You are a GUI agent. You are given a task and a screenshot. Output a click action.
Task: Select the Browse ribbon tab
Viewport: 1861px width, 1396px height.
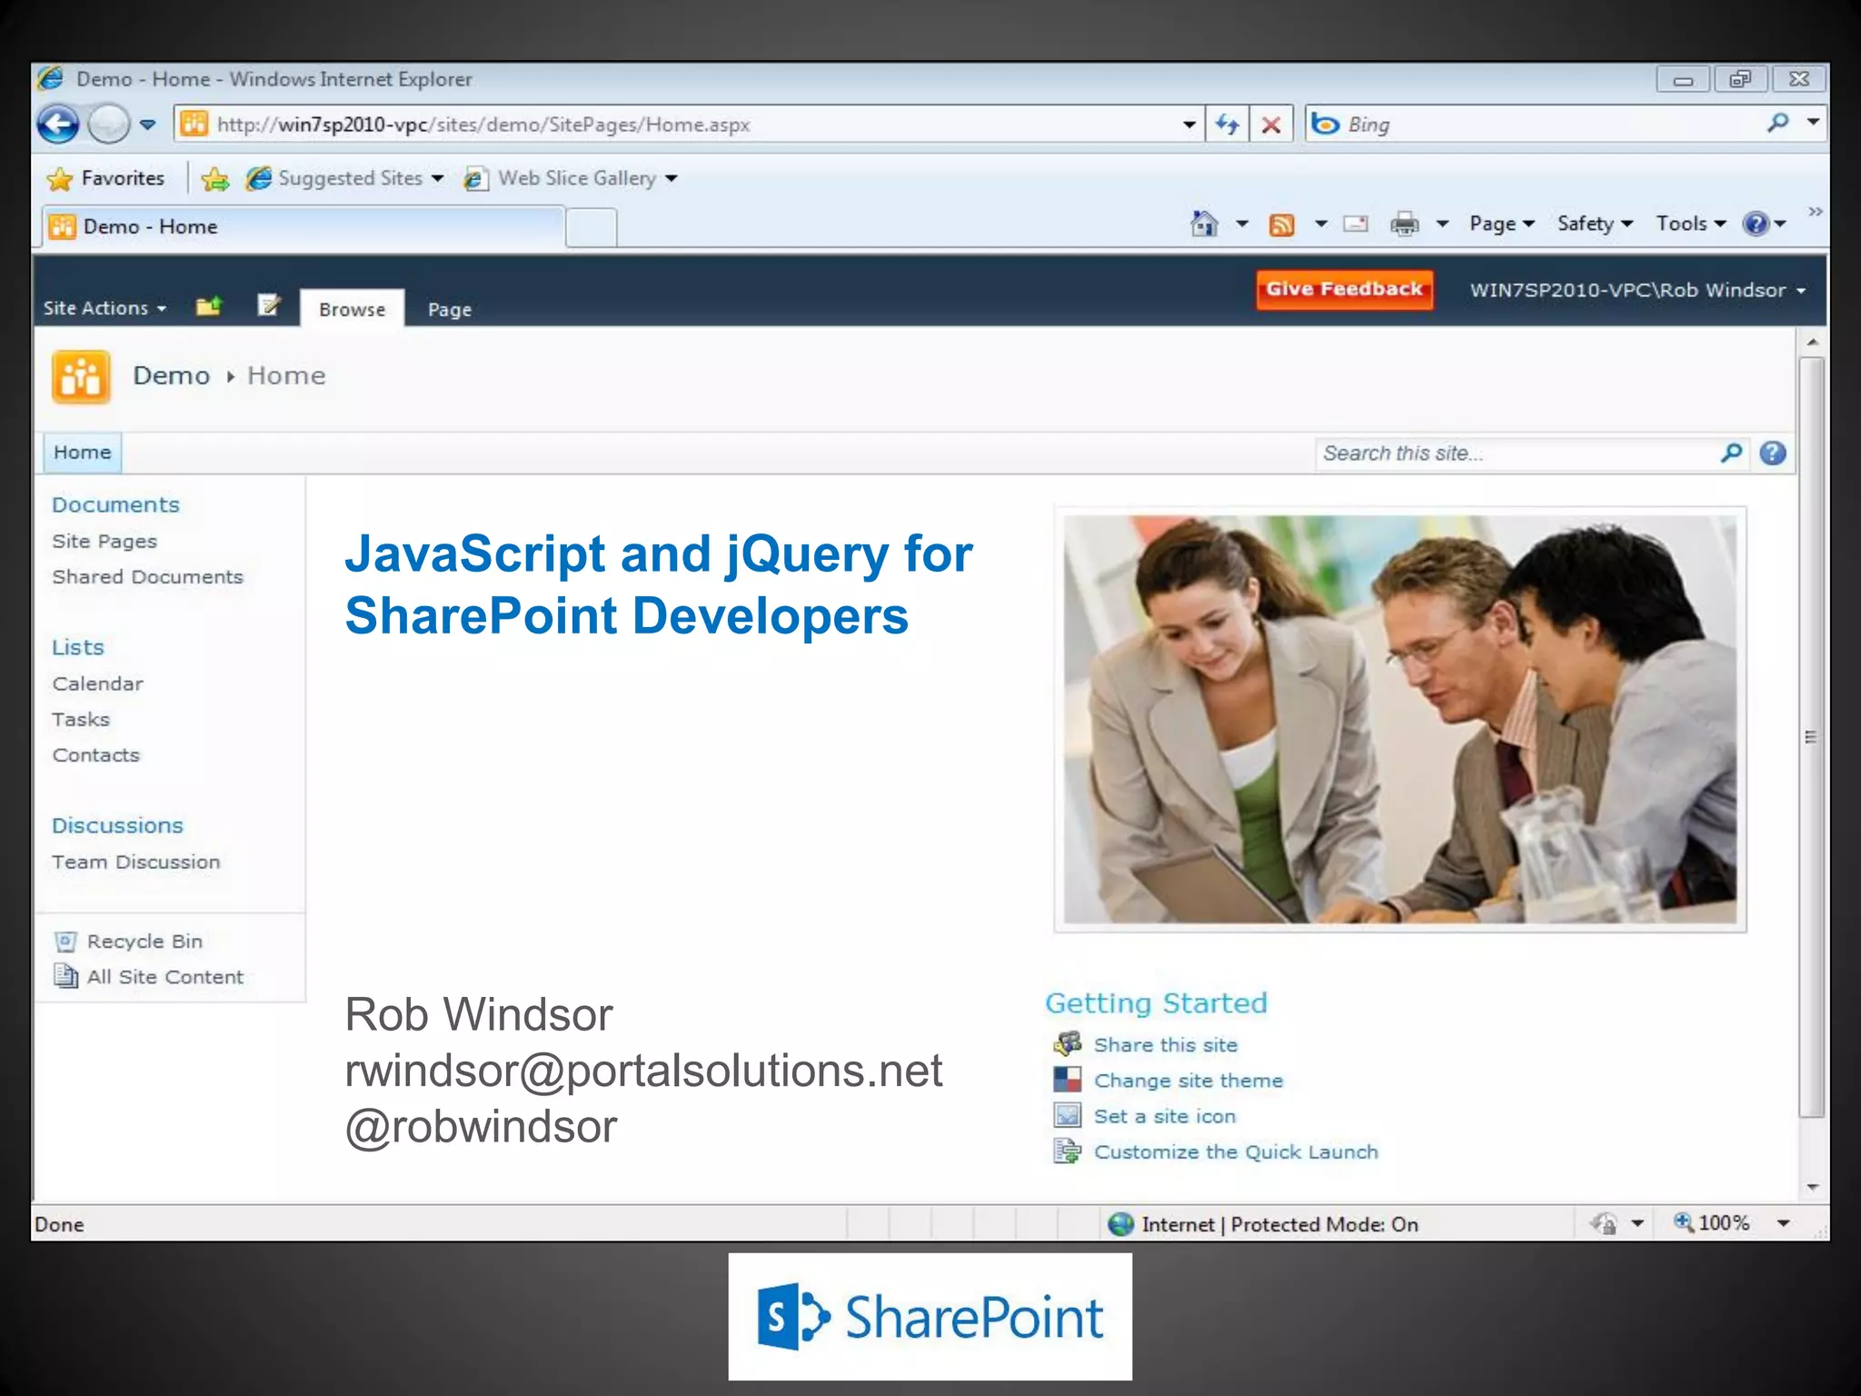point(352,310)
